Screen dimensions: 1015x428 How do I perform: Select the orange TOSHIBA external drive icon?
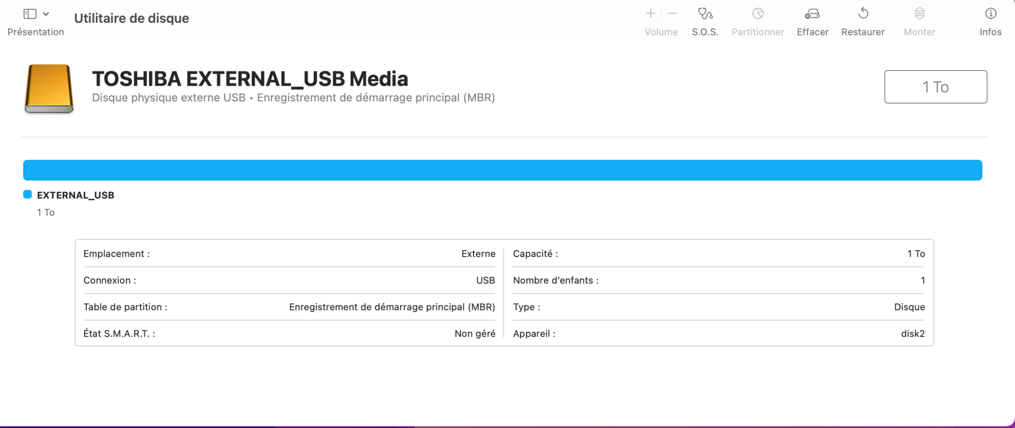point(49,89)
